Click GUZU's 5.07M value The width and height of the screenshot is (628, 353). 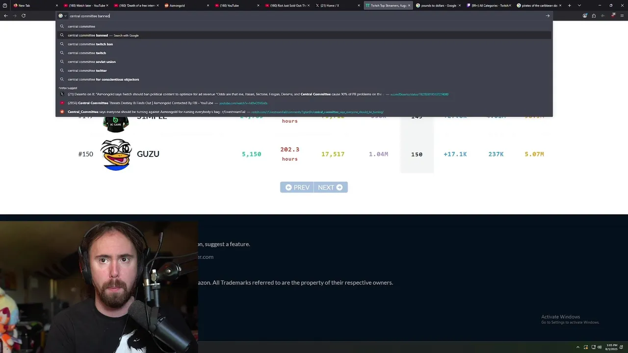coord(534,154)
